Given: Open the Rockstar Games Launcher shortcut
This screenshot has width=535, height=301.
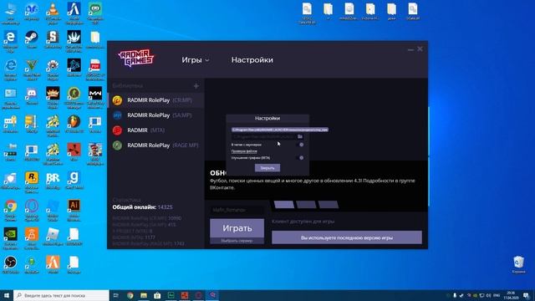Looking at the screenshot, I should (32, 181).
